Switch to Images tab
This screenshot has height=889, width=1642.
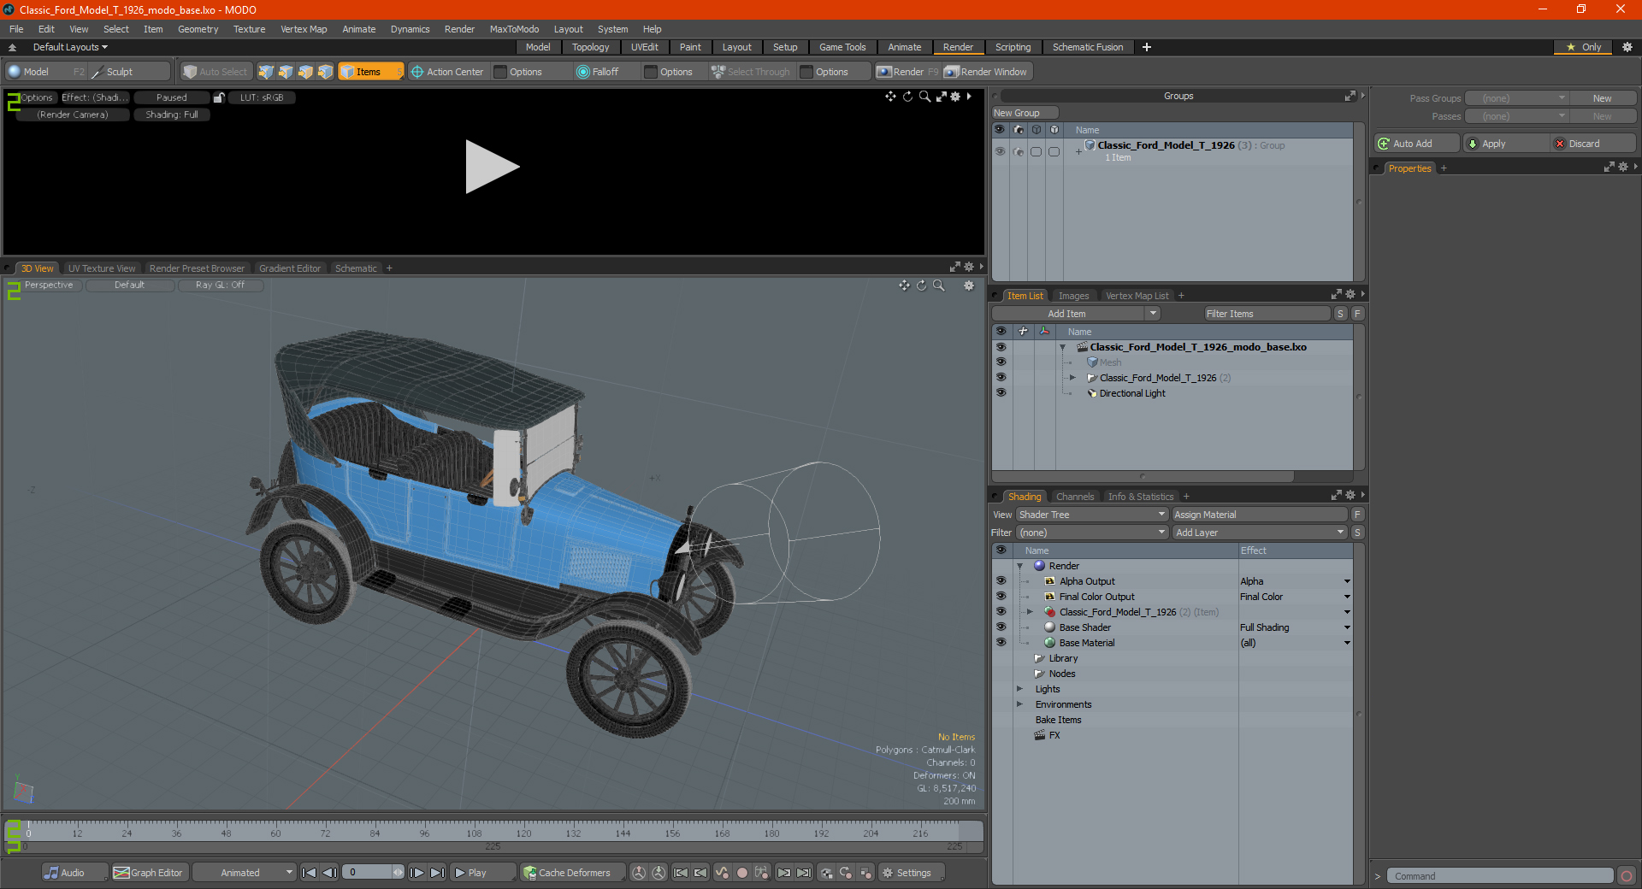[1073, 296]
